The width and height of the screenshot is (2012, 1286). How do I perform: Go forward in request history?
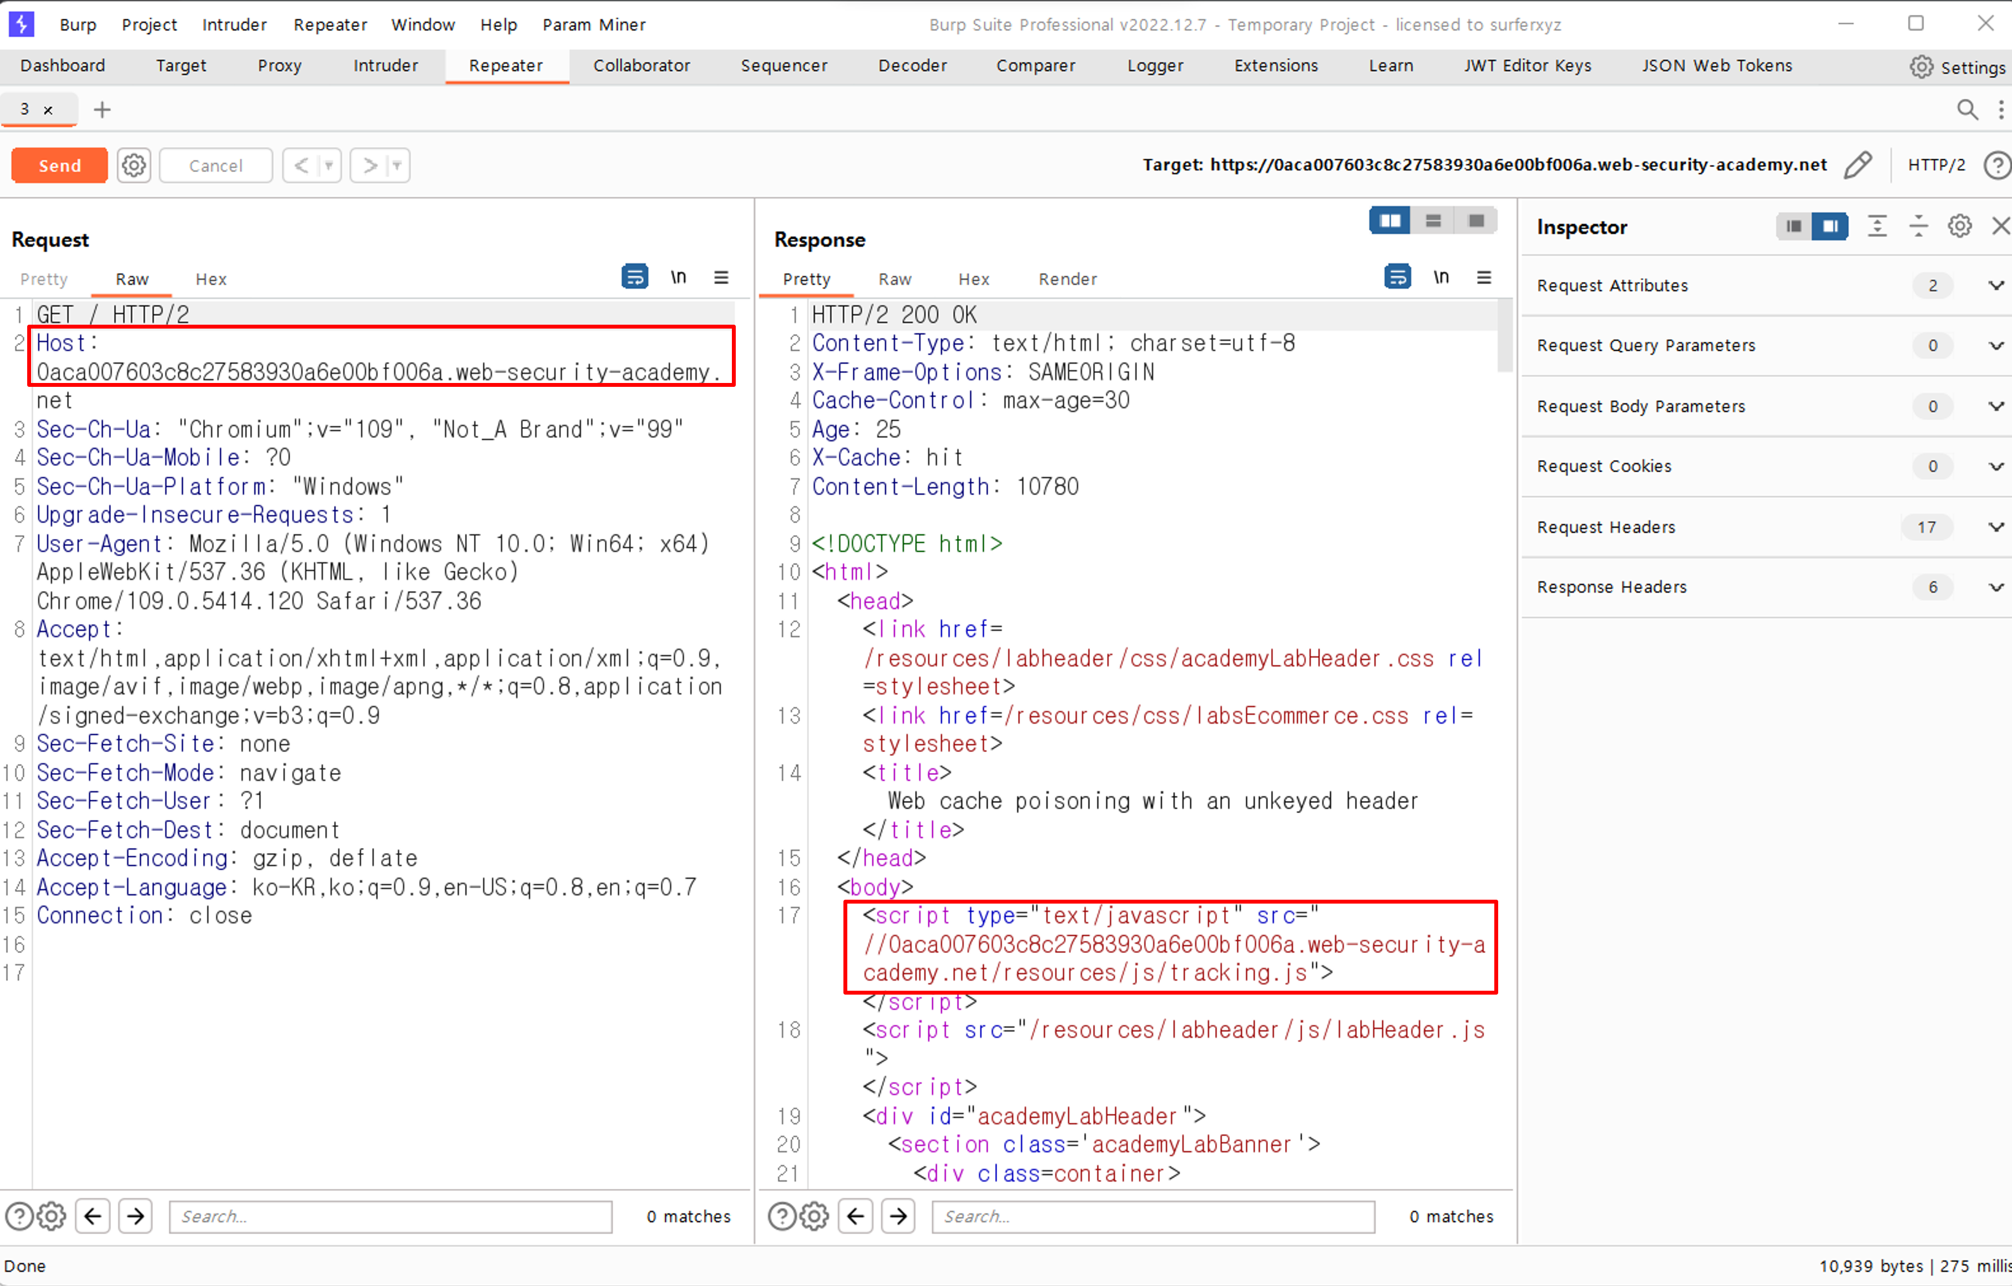pos(370,165)
